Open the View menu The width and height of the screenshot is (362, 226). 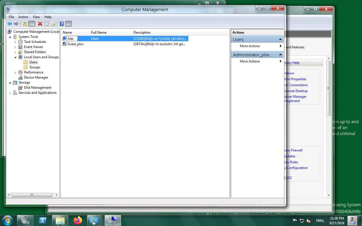click(36, 17)
